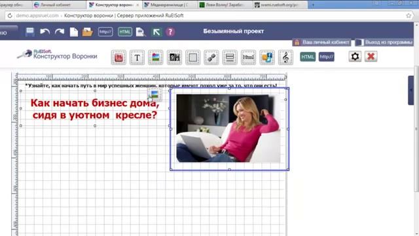This screenshot has height=236, width=419.
Task: Click the RuElSoft 'Конструктор Воронки' logo
Action: pyautogui.click(x=58, y=54)
